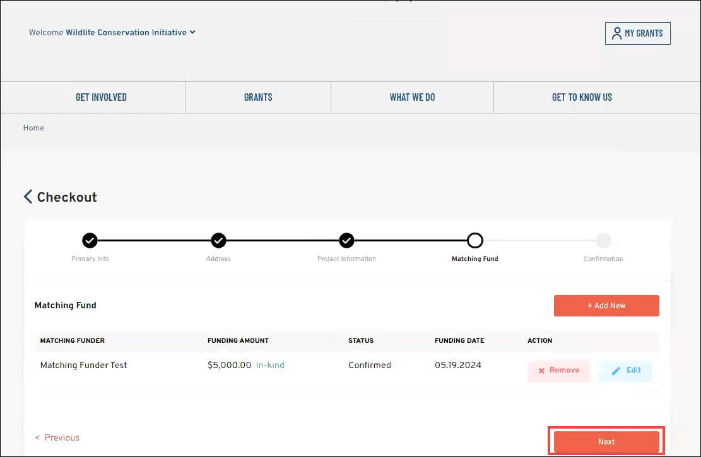Open the Grants navigation menu

(258, 97)
